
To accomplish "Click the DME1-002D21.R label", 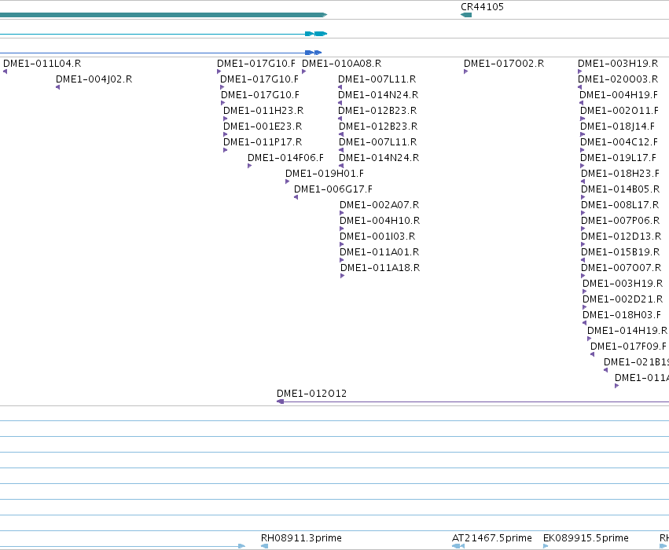I will [x=623, y=299].
